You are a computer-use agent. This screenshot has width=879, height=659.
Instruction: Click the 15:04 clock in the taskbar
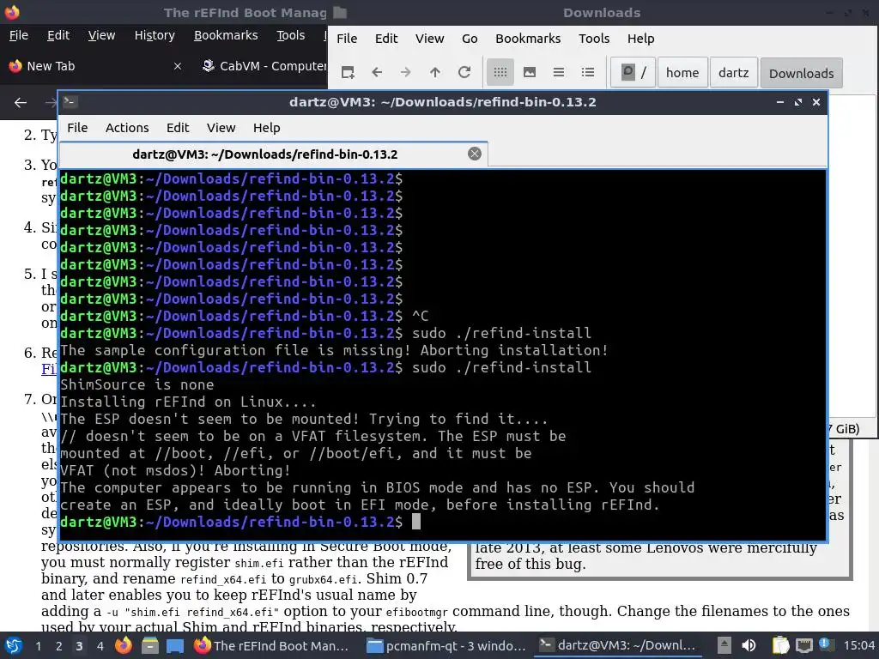(x=858, y=646)
